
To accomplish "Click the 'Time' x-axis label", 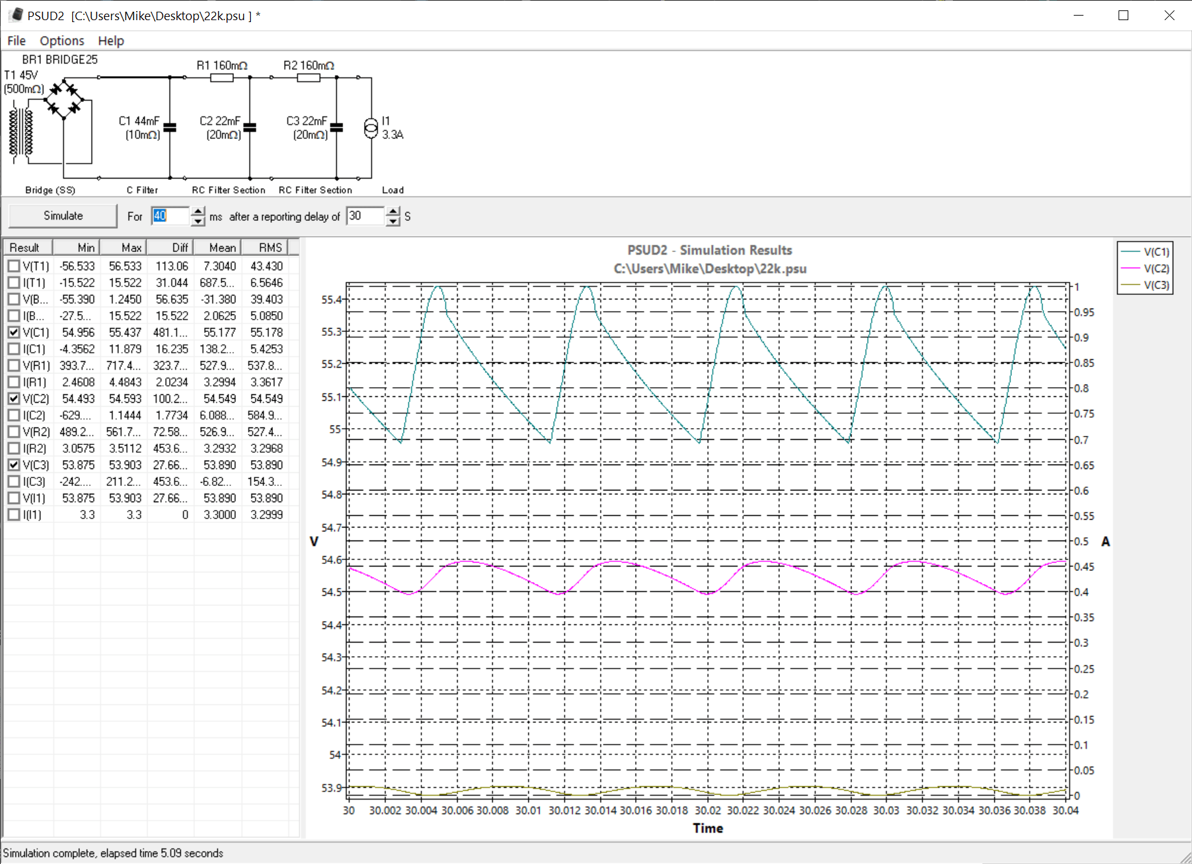I will [x=708, y=828].
